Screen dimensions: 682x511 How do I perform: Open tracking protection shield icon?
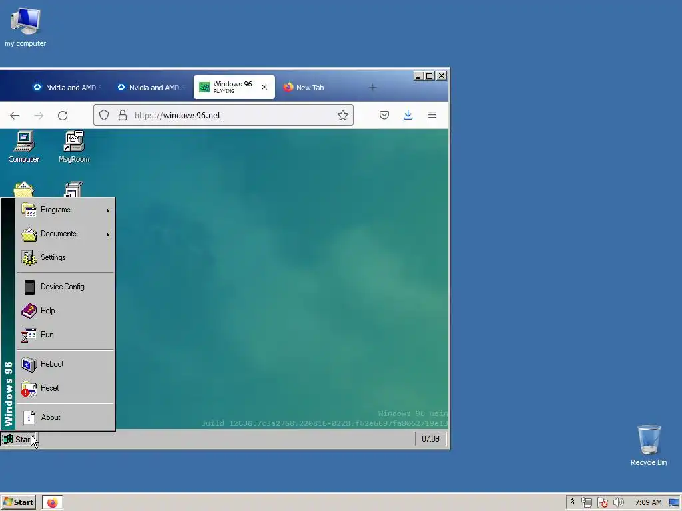(x=103, y=115)
